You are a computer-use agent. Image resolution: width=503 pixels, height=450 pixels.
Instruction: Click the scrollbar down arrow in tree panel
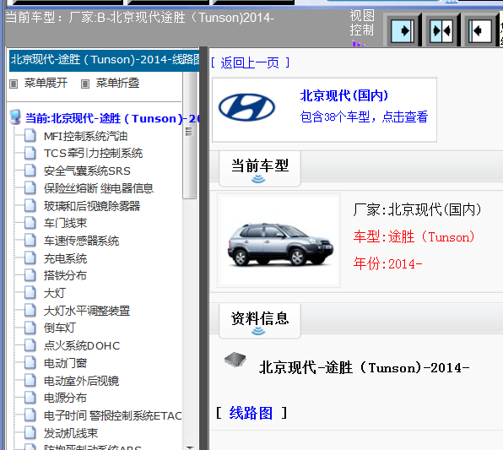point(190,447)
